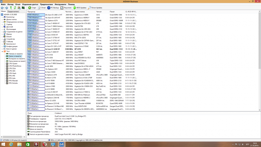
Task: Open the Четене от паметта test
Action: 16,54
